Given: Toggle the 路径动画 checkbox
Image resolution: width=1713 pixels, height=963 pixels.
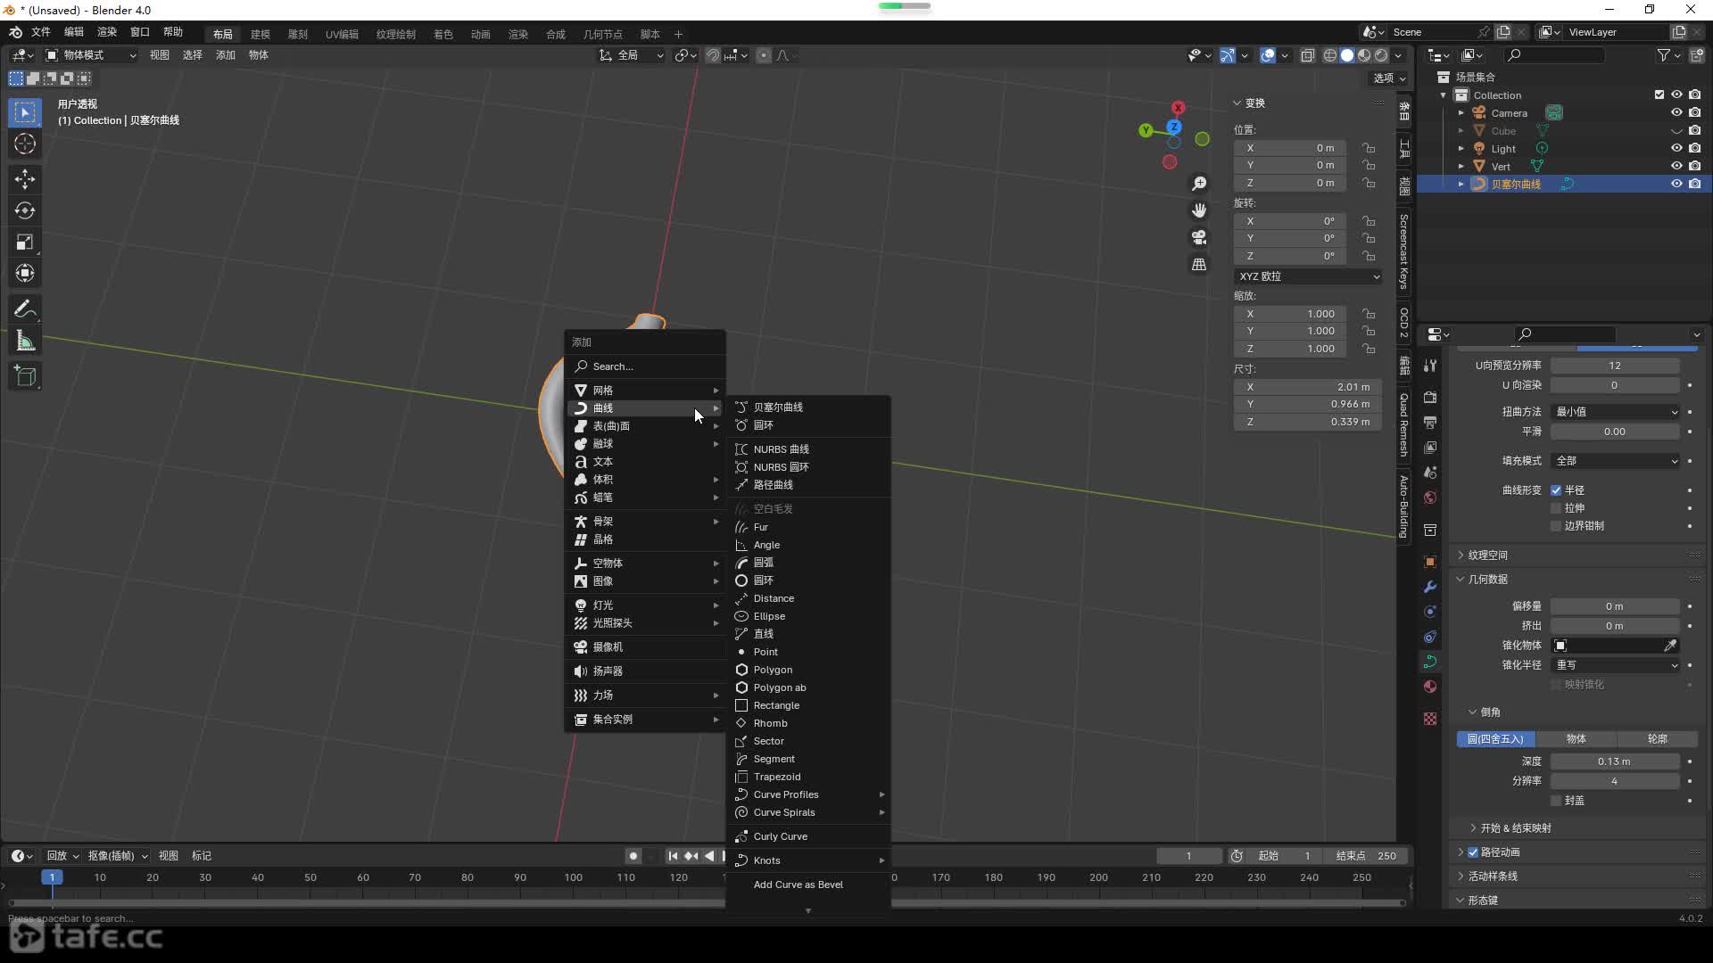Looking at the screenshot, I should [1473, 852].
